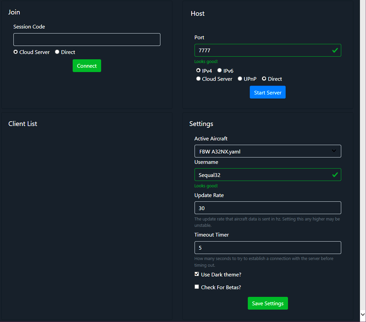
Task: Disable the Use Dark theme checkbox
Action: click(197, 273)
